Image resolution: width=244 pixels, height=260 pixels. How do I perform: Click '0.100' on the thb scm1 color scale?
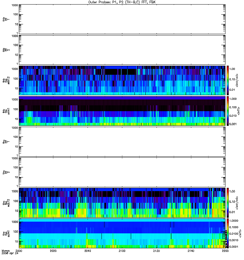pos(233,107)
